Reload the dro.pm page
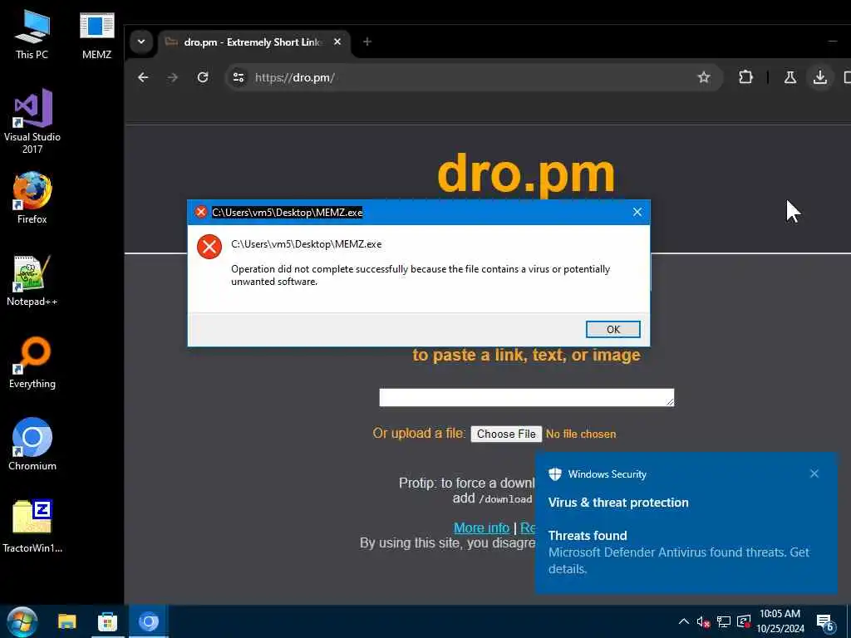851x638 pixels. 203,77
